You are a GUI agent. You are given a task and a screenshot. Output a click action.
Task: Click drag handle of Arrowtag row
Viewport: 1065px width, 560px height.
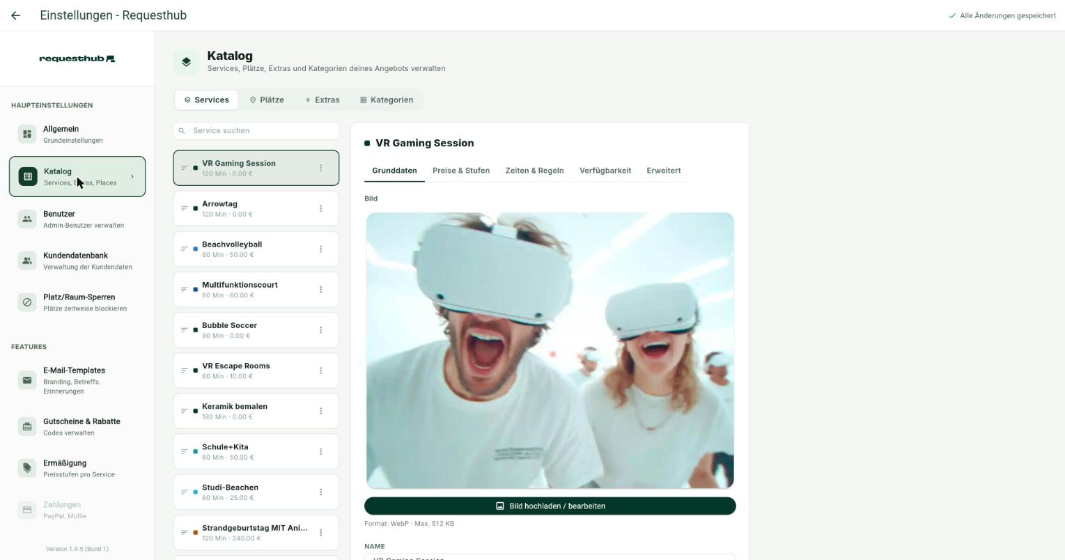coord(185,208)
